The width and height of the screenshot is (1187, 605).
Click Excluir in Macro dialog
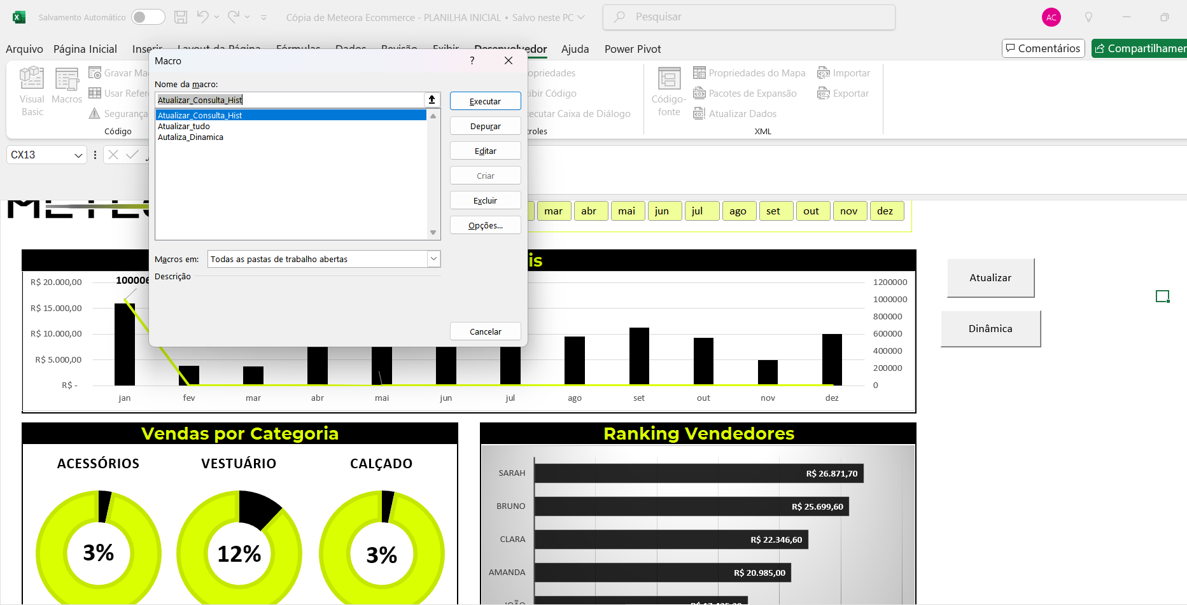485,200
